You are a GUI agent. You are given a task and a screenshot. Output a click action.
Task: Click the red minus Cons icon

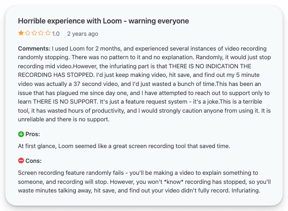[x=21, y=161]
